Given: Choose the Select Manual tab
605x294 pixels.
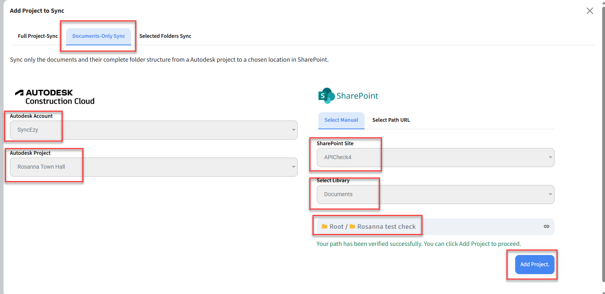Looking at the screenshot, I should [341, 120].
